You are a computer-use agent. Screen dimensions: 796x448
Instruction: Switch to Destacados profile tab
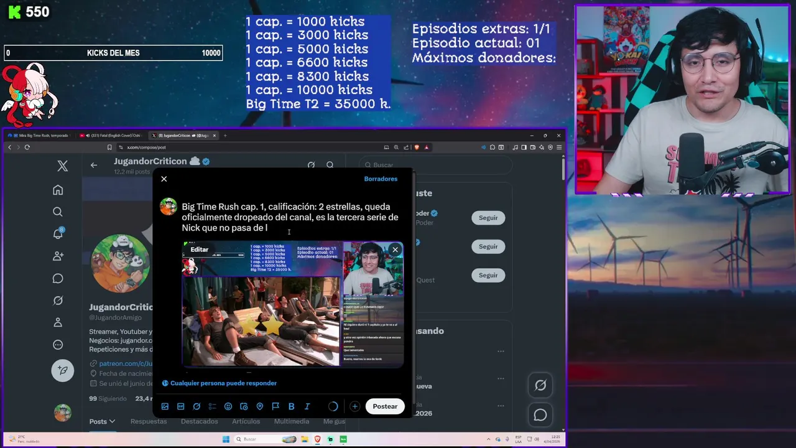pos(199,421)
